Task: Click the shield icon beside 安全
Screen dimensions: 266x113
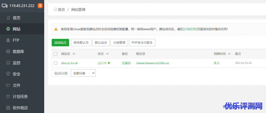Action: point(8,74)
